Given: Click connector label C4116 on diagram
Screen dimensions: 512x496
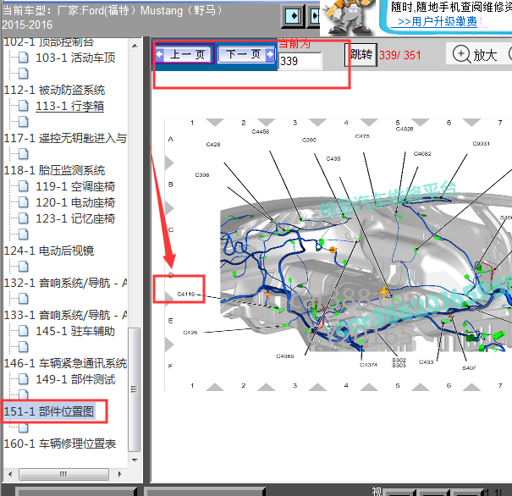Looking at the screenshot, I should [186, 295].
